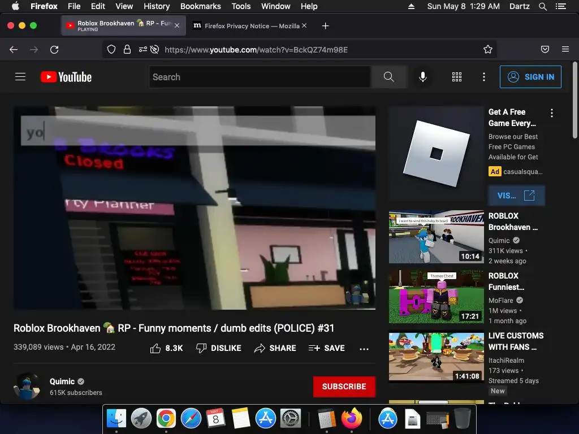Click the '339,089 views' text
Image resolution: width=579 pixels, height=434 pixels.
tap(38, 347)
